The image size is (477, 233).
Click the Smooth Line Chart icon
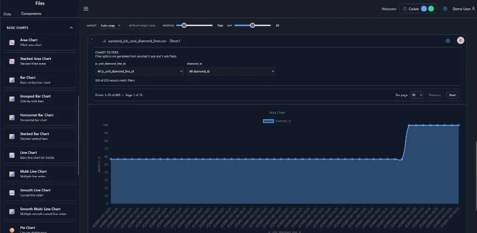12,193
